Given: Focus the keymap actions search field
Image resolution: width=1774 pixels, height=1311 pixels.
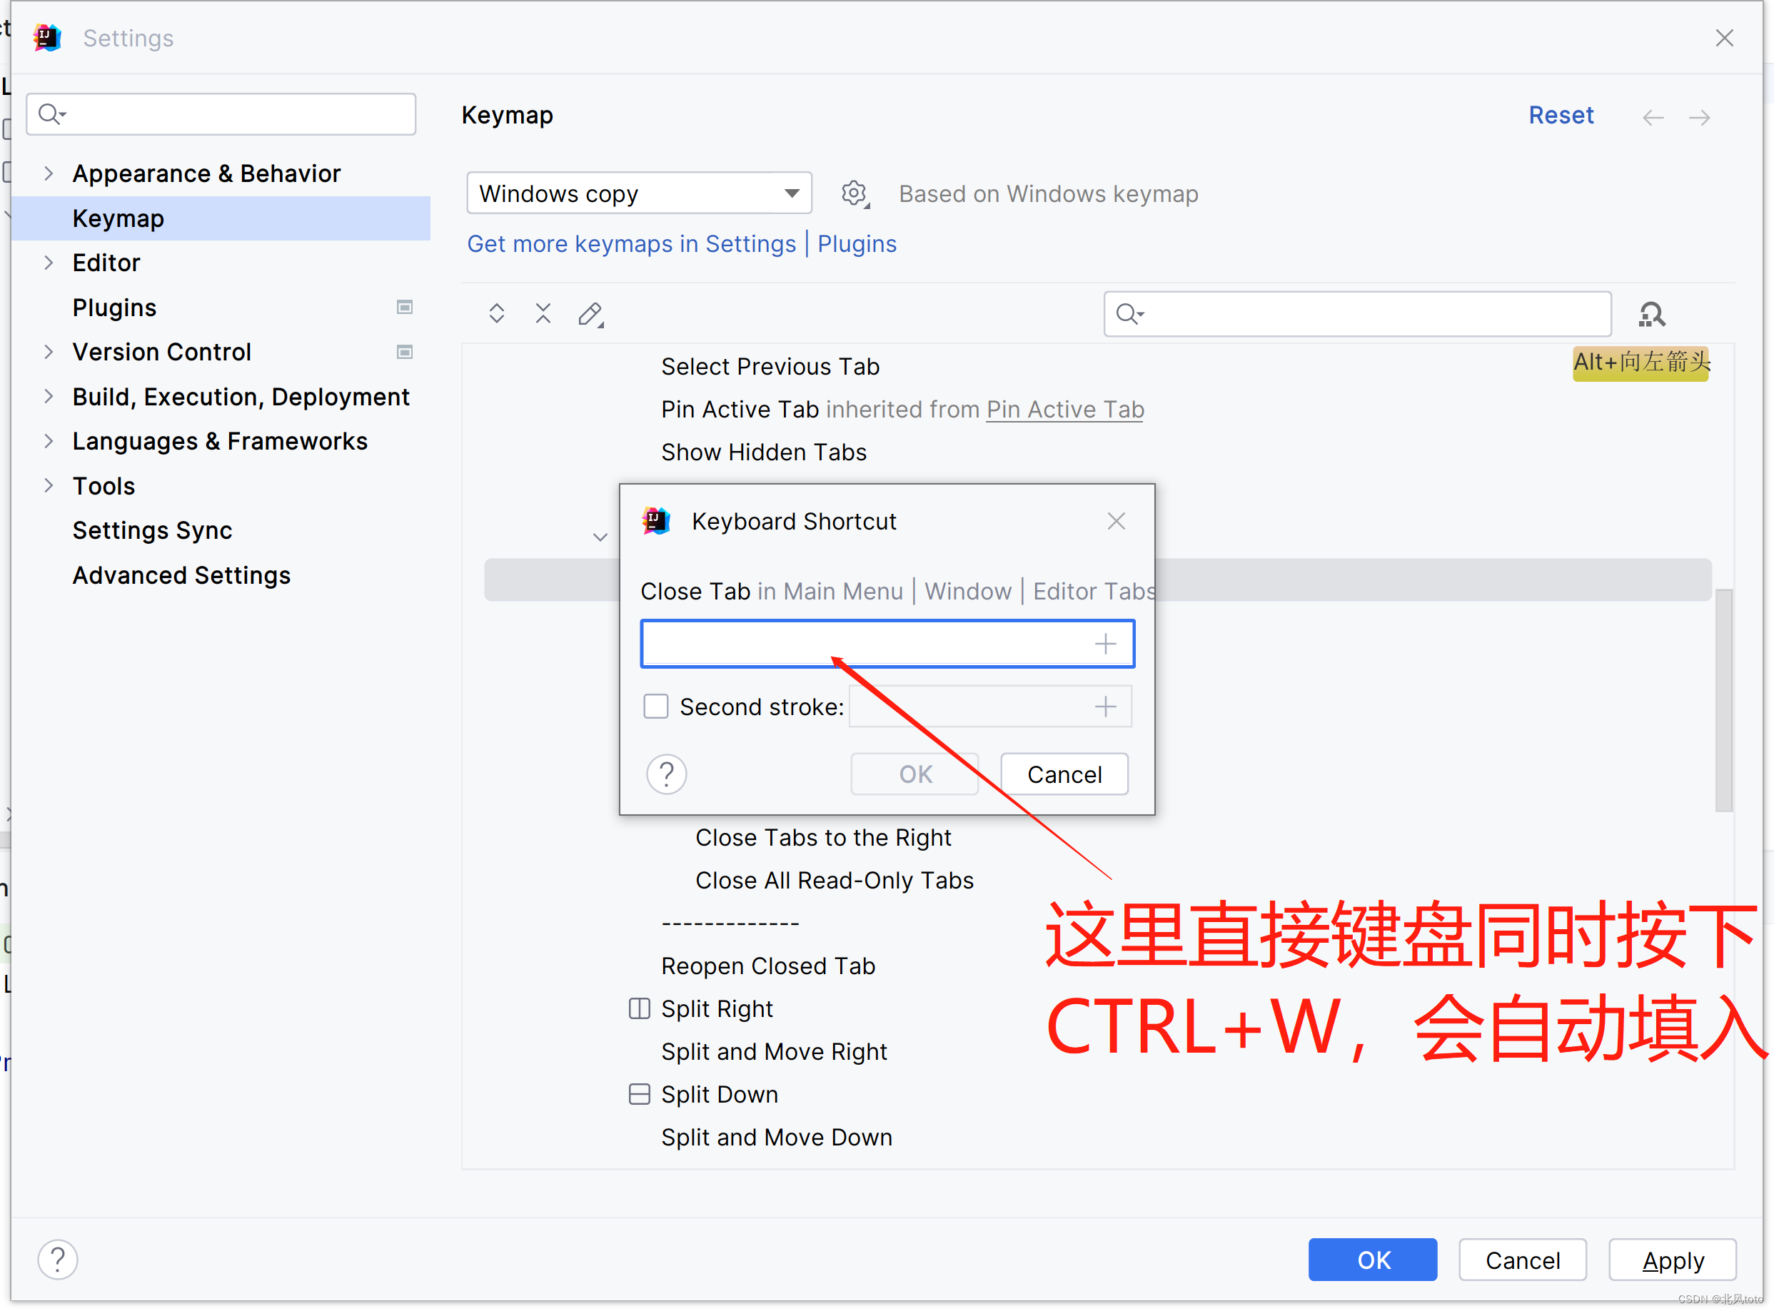Looking at the screenshot, I should coord(1357,314).
